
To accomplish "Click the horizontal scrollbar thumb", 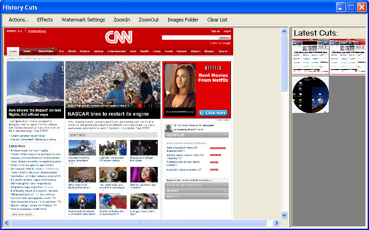I will pyautogui.click(x=139, y=223).
